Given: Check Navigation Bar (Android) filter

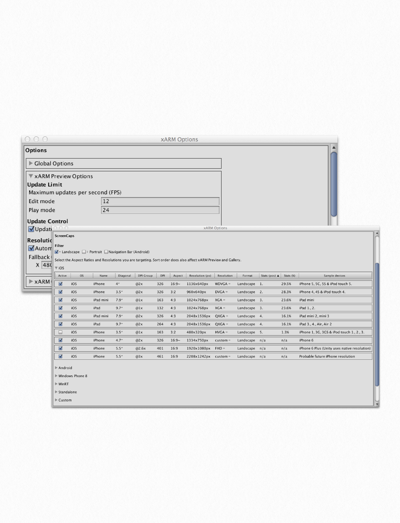Looking at the screenshot, I should [106, 252].
